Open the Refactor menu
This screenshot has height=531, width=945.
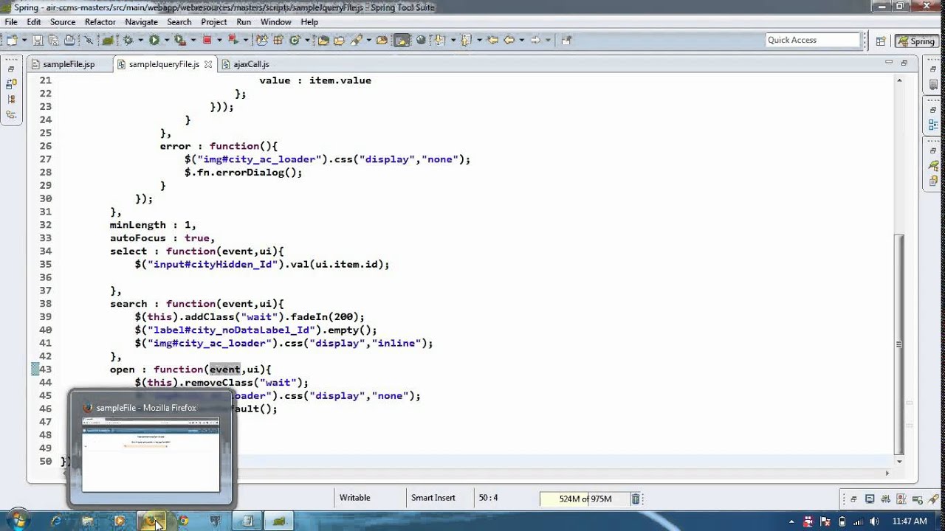100,22
